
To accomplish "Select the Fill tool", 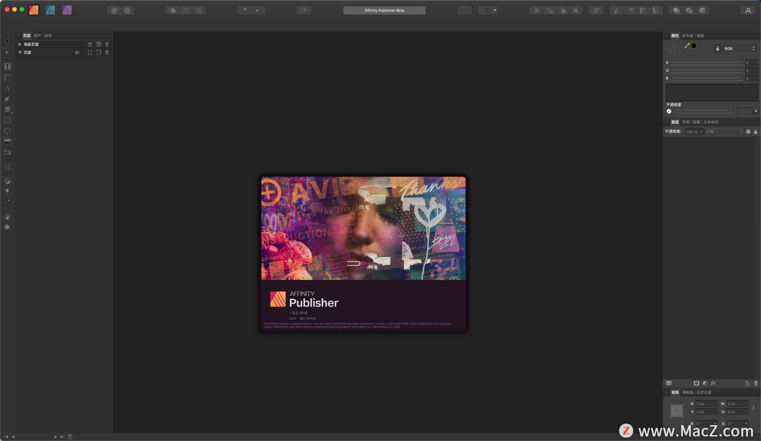I will click(x=7, y=181).
